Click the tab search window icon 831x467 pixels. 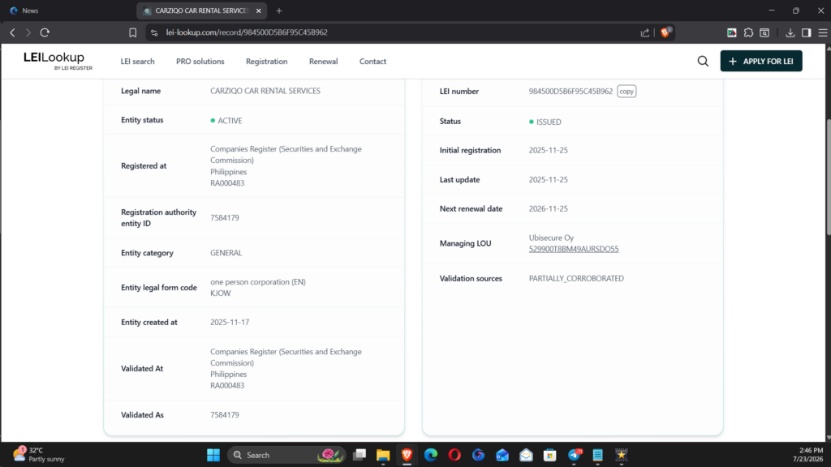[764, 32]
